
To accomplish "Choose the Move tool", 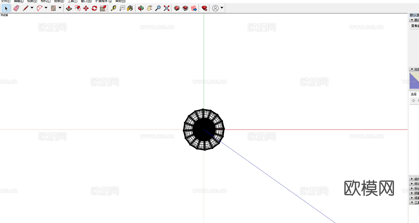I will pyautogui.click(x=86, y=8).
